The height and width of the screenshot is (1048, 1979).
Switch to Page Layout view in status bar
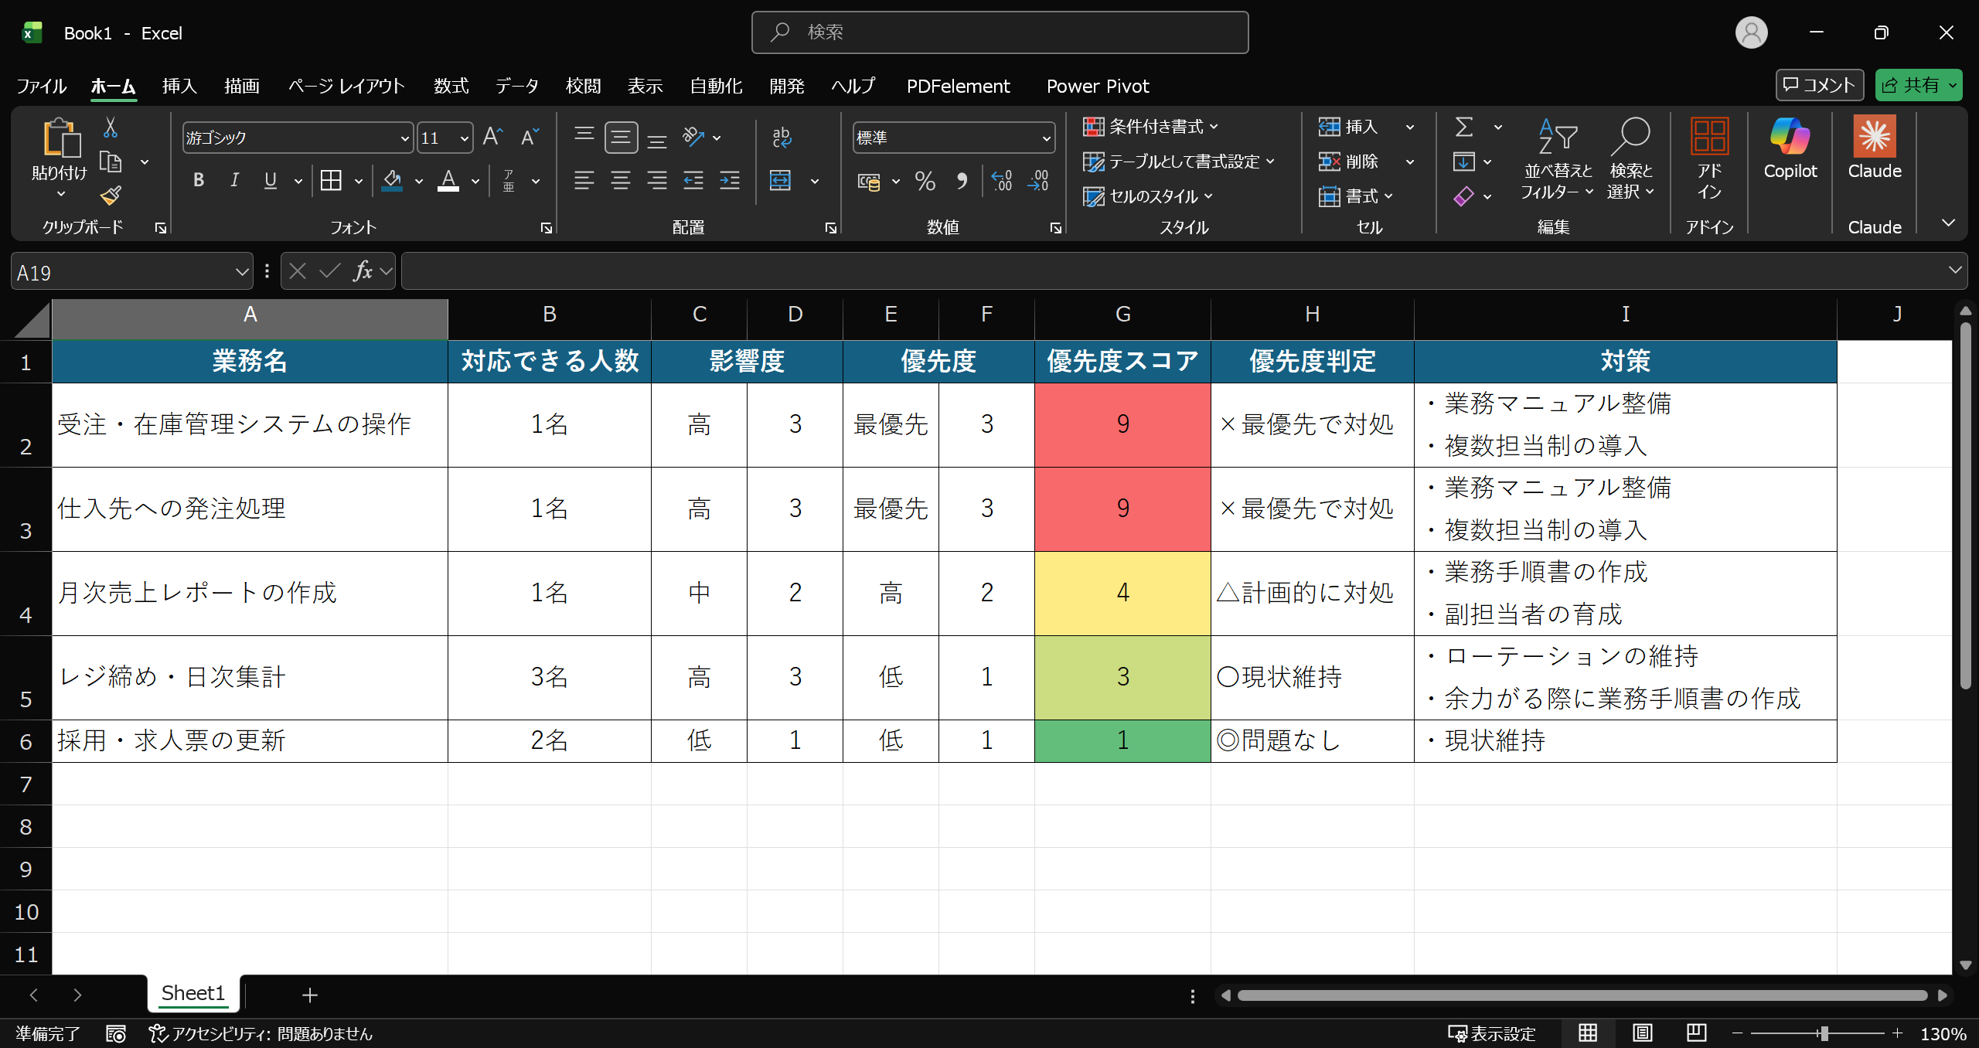click(x=1642, y=1033)
